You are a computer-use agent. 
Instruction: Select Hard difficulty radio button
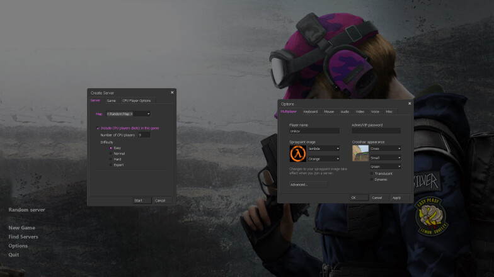111,159
